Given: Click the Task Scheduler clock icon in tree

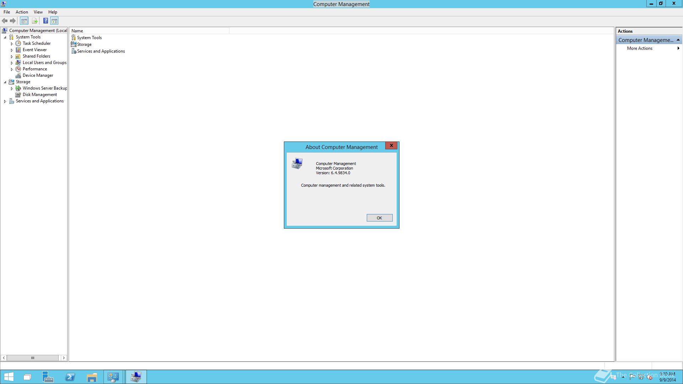Looking at the screenshot, I should click(x=18, y=43).
